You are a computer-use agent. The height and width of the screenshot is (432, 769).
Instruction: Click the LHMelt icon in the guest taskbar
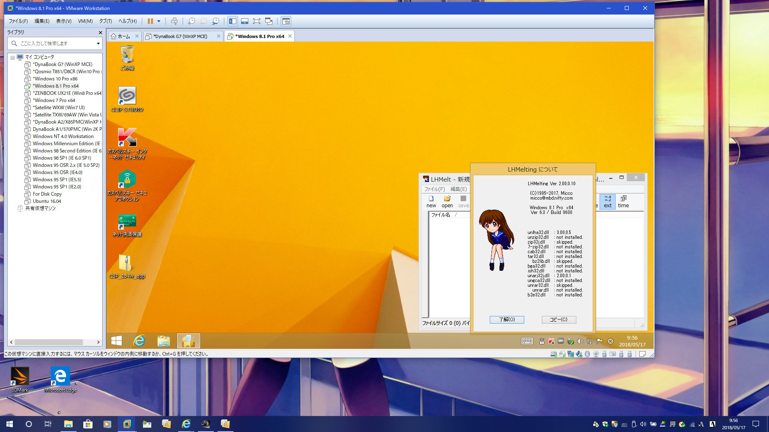click(188, 341)
